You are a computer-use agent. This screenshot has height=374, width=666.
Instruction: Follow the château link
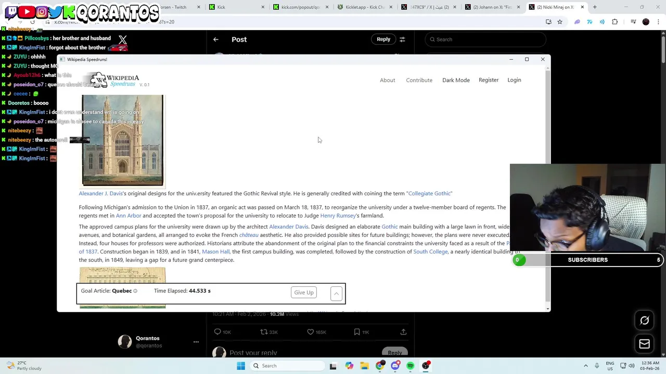pyautogui.click(x=249, y=235)
